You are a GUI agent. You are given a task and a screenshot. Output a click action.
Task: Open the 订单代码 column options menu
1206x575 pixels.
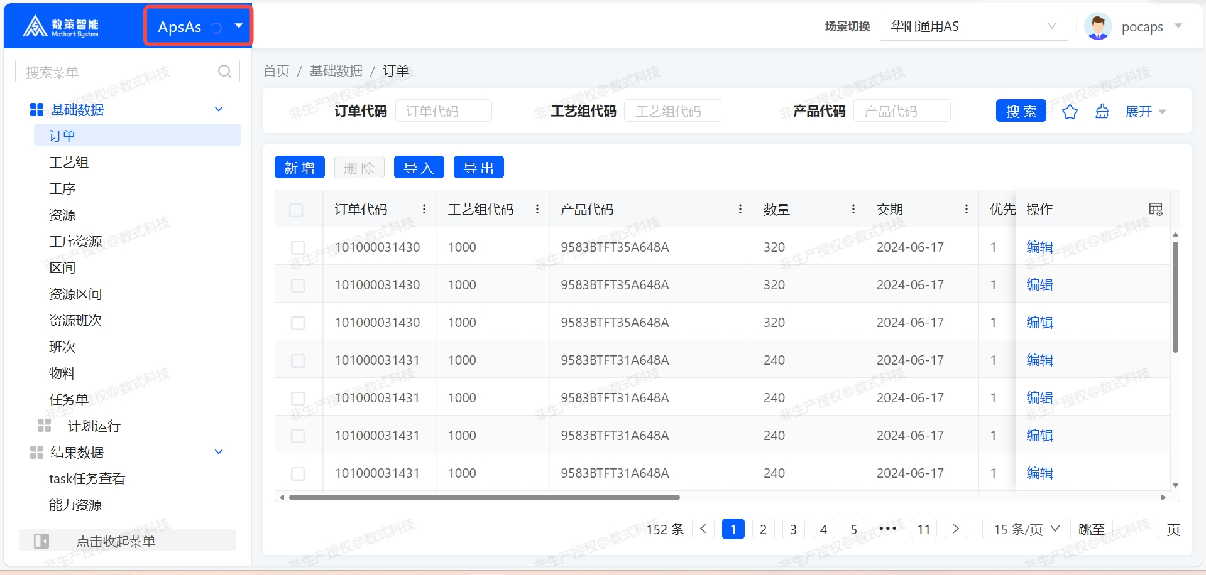pyautogui.click(x=424, y=209)
